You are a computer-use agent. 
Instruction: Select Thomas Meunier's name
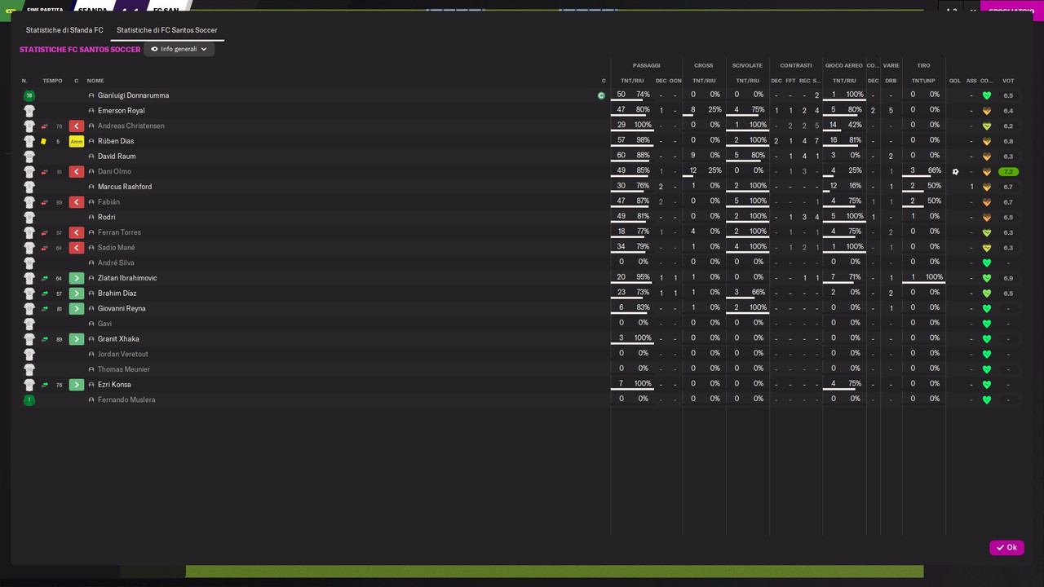click(x=124, y=369)
